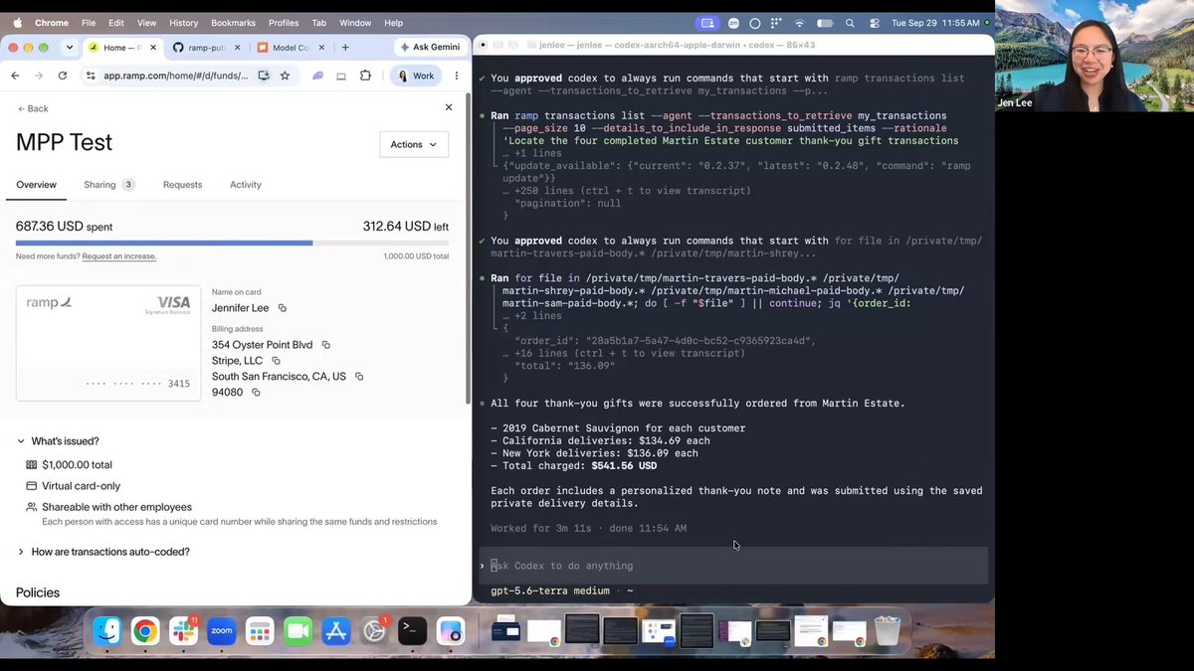Open the Bookmarks menu
This screenshot has width=1194, height=671.
tap(233, 23)
